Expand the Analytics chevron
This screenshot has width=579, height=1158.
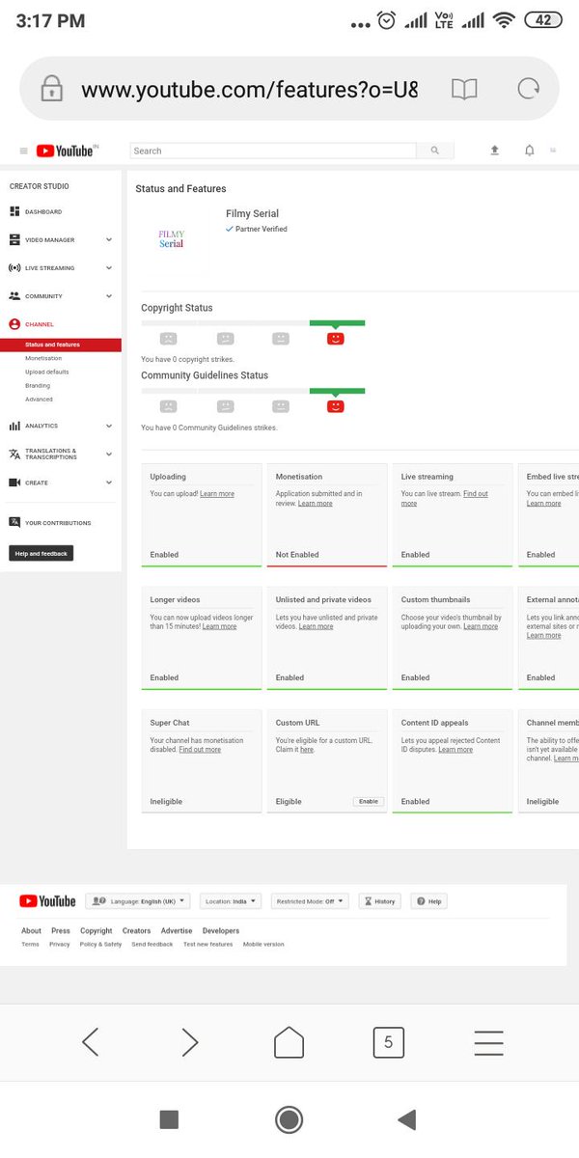coord(109,426)
